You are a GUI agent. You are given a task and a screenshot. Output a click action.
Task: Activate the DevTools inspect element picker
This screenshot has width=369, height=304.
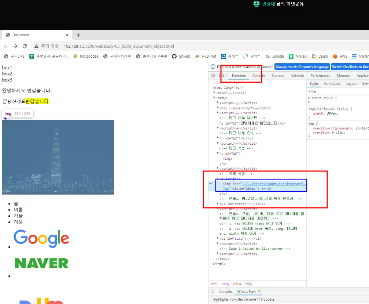(213, 76)
